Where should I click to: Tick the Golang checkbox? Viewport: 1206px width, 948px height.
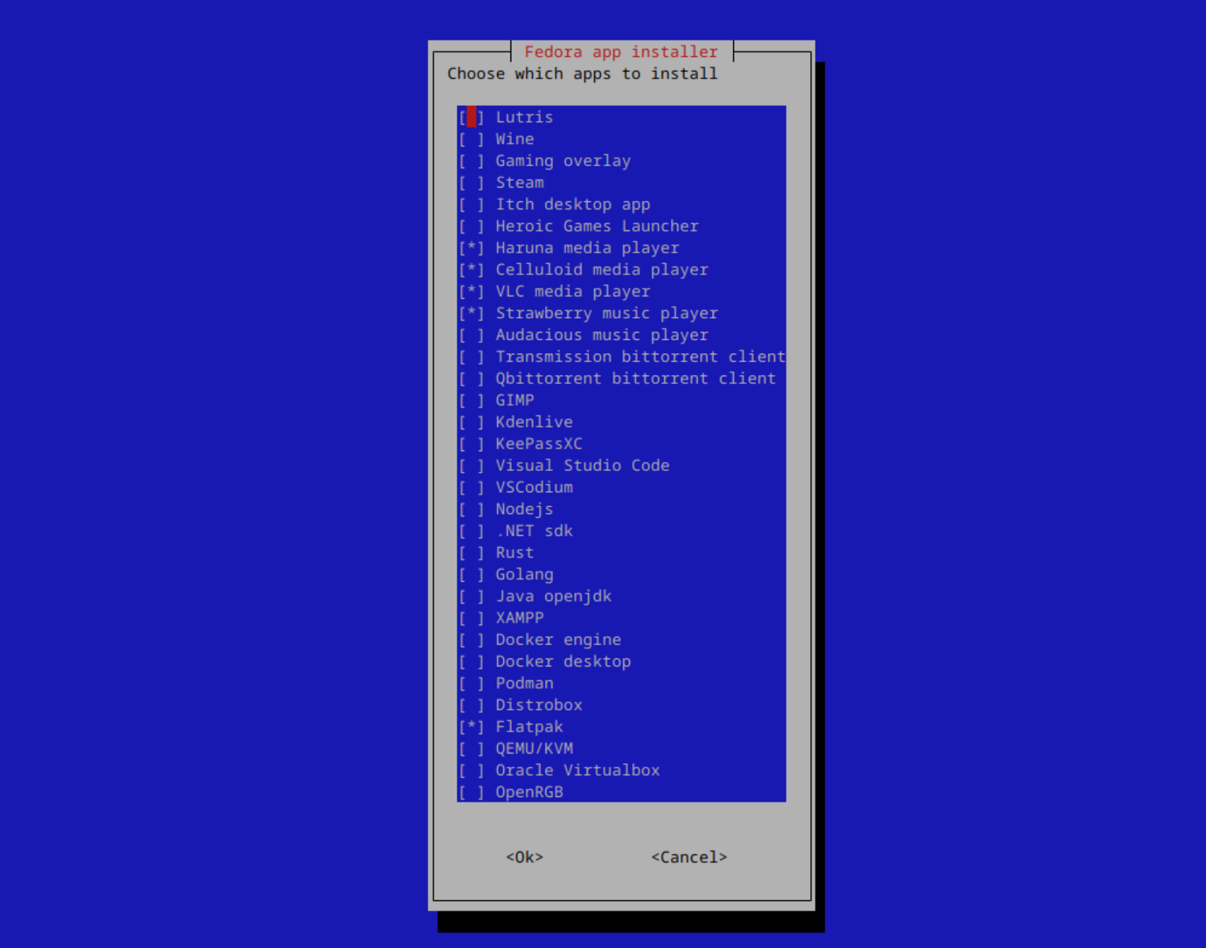point(471,574)
